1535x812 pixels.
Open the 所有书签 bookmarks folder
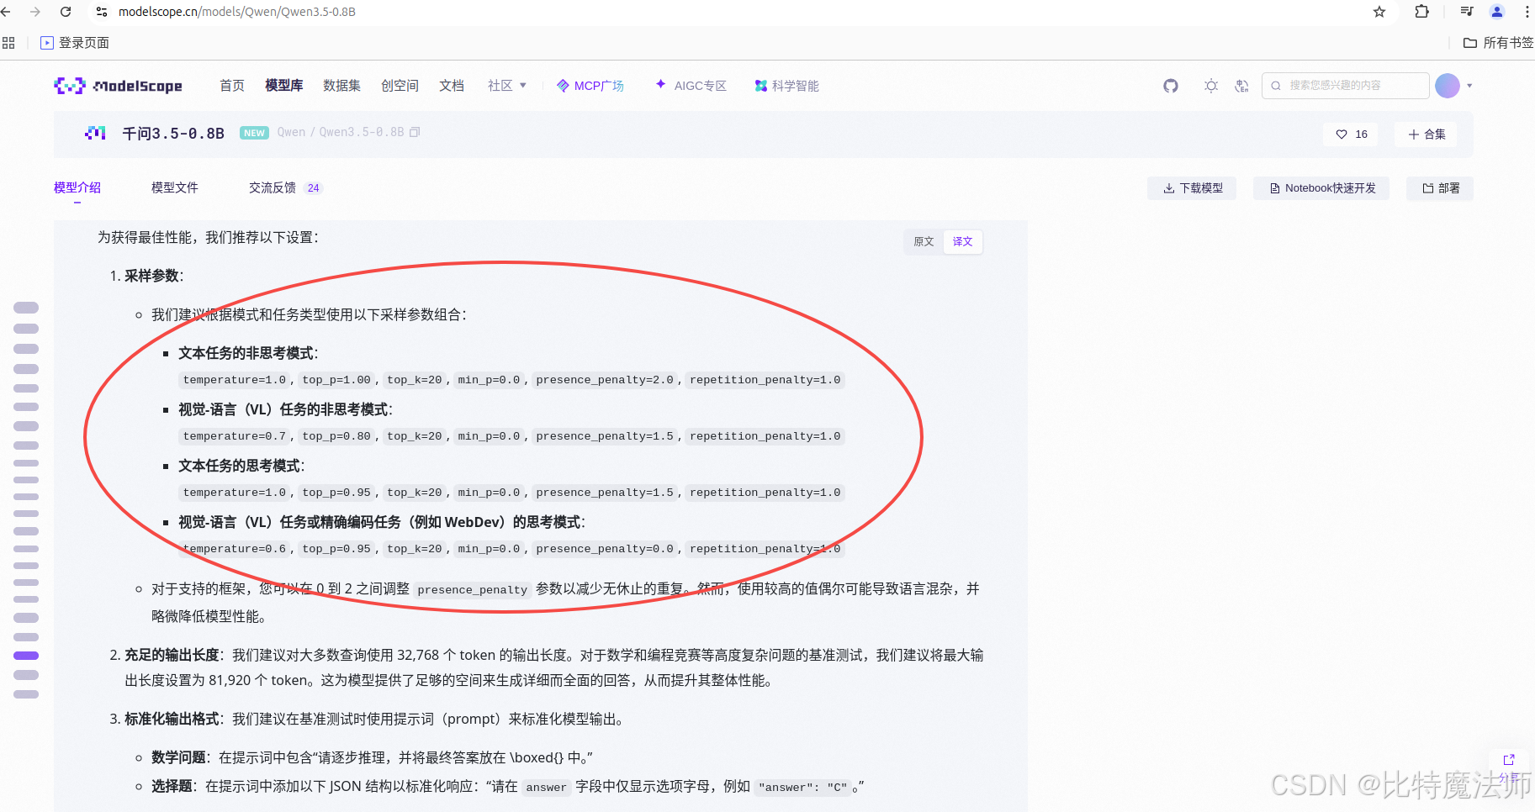pos(1499,43)
